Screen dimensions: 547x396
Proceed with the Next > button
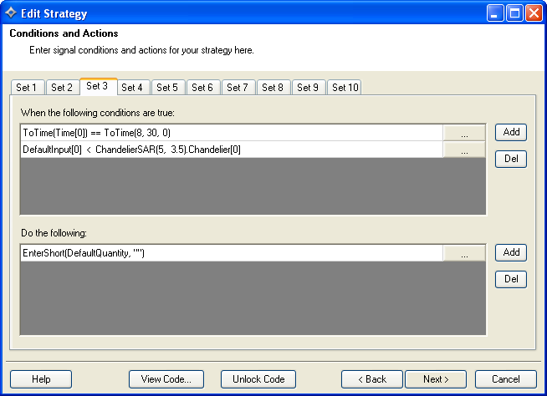436,379
